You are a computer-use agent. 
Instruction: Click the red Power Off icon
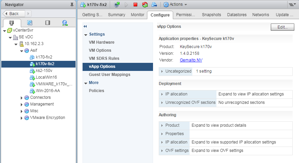[x=135, y=5]
